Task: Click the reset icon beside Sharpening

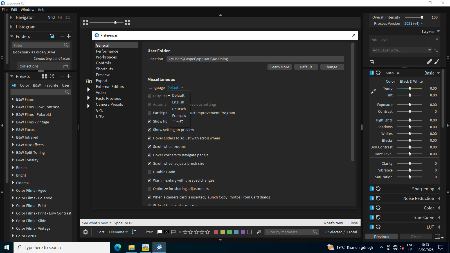Action: point(378,189)
